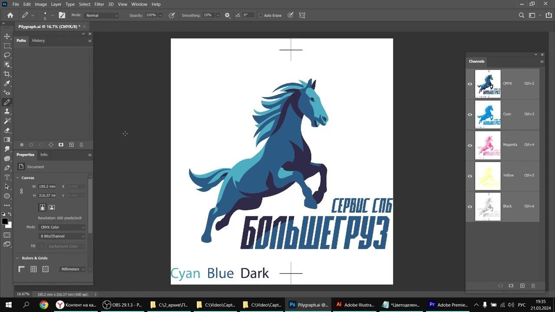Select the Pencil tool in the toolbox

coord(7,102)
